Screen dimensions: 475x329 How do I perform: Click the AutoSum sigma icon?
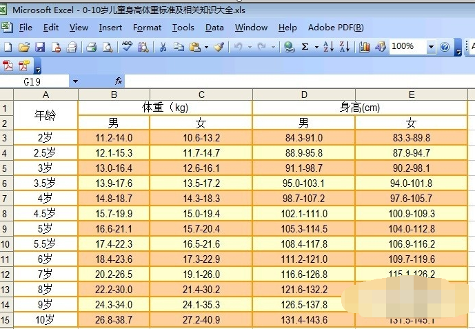point(305,47)
